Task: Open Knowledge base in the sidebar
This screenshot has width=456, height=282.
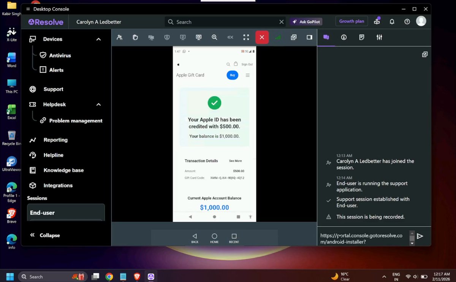Action: coord(56,170)
